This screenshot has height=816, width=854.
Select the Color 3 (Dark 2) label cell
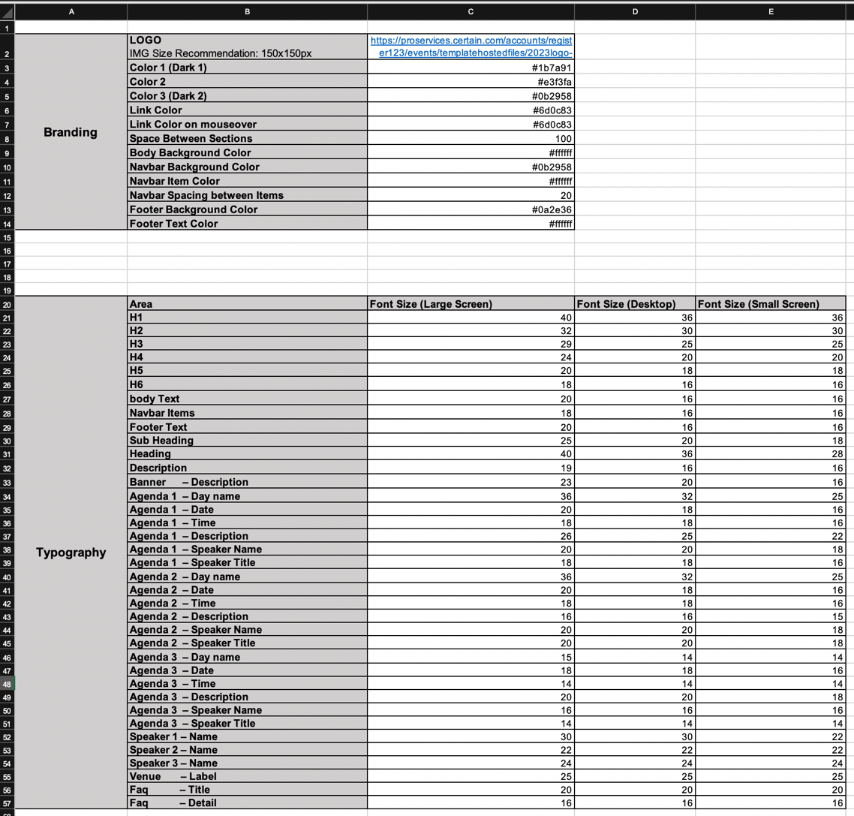pos(247,96)
